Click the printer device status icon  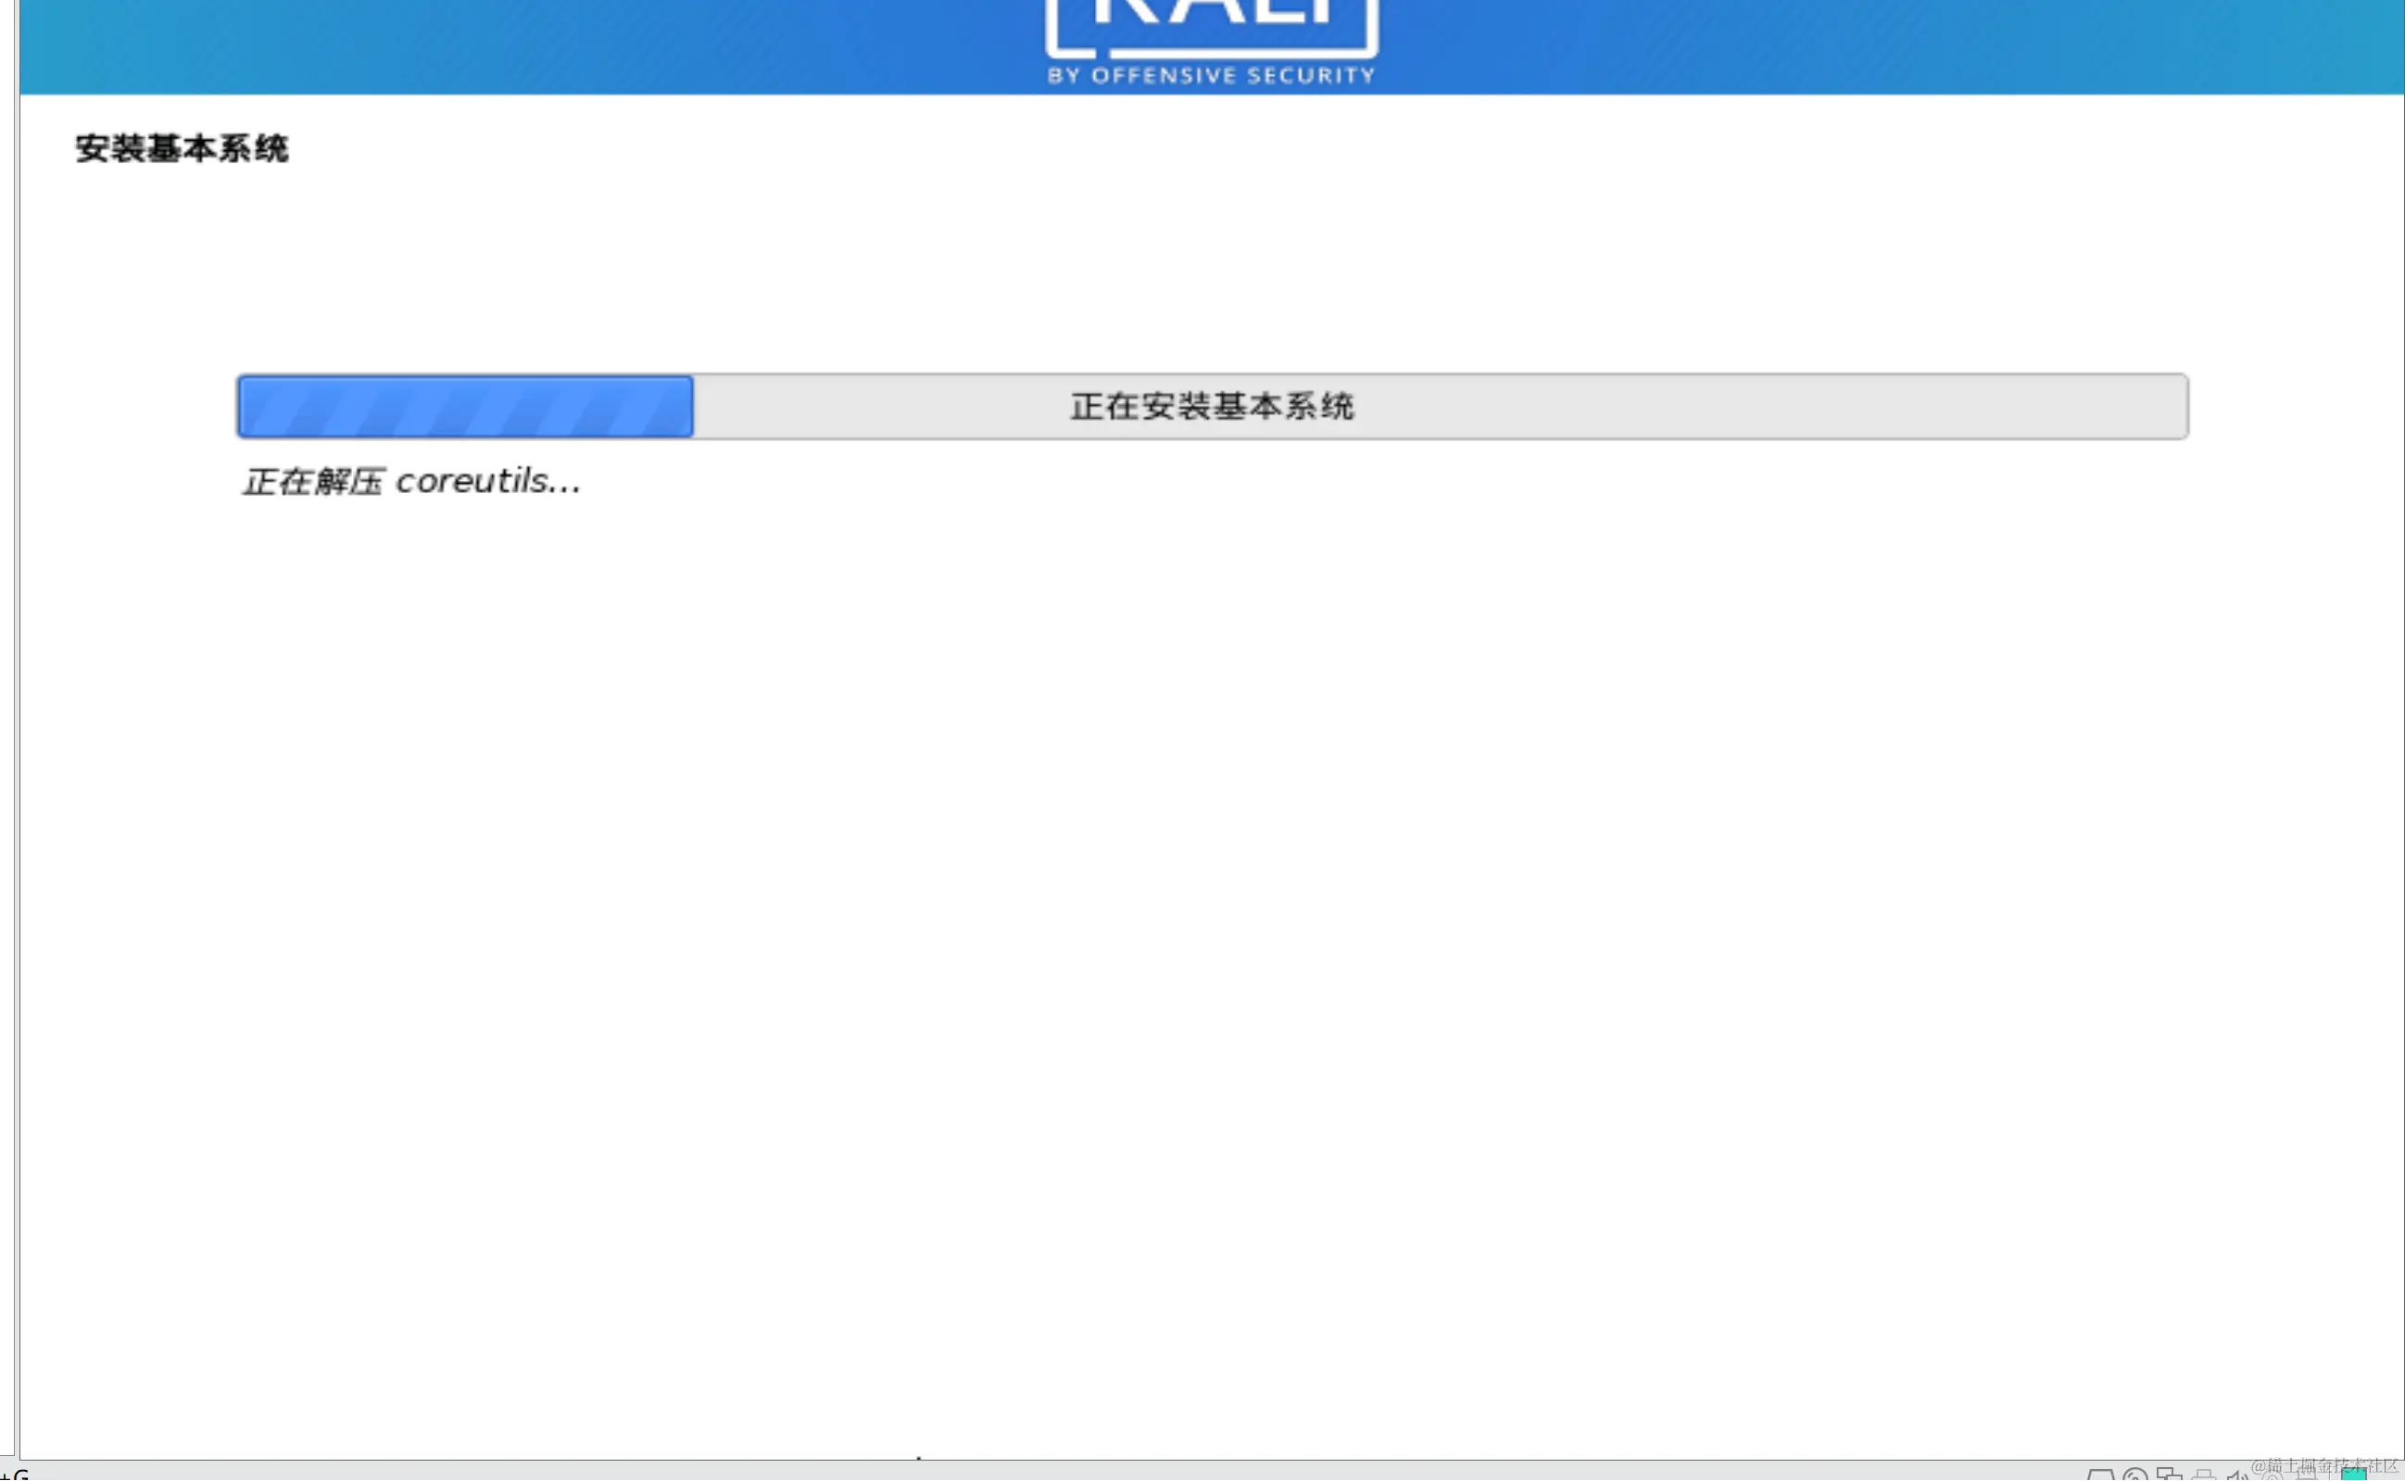tap(2204, 1475)
